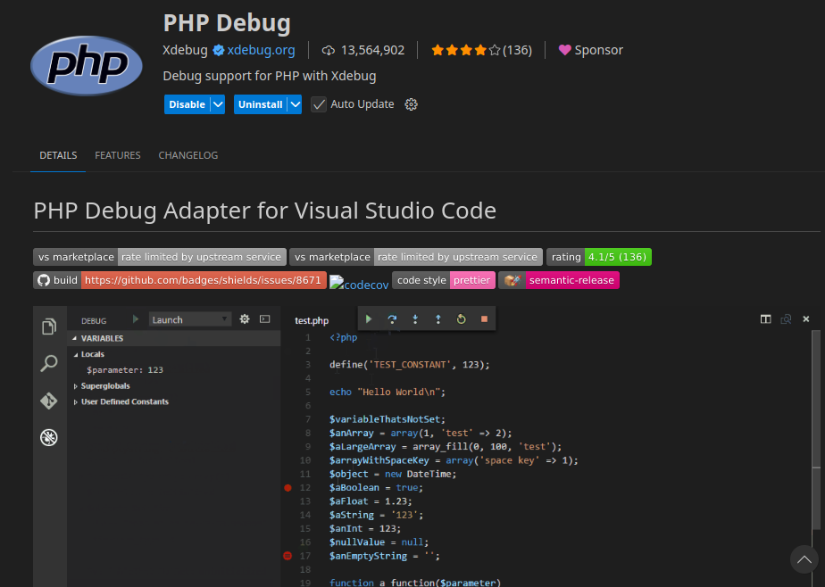
Task: Switch to the DETAILS tab
Action: (58, 155)
